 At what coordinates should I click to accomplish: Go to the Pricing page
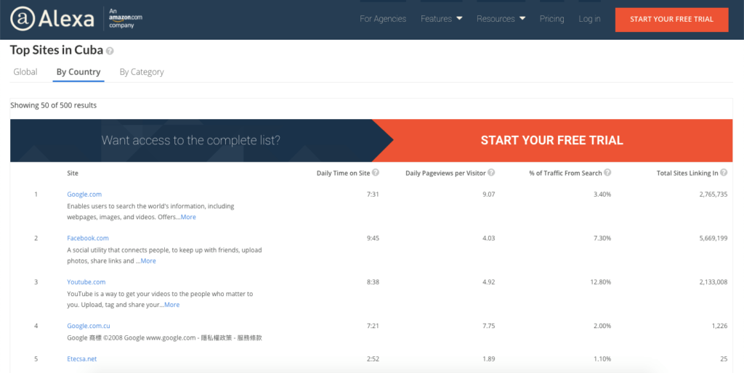click(x=552, y=19)
